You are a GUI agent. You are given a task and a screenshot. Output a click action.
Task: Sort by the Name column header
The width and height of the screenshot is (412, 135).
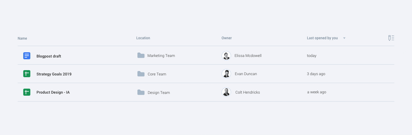click(x=22, y=38)
